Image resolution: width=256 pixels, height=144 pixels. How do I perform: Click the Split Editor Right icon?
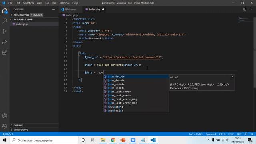244,9
